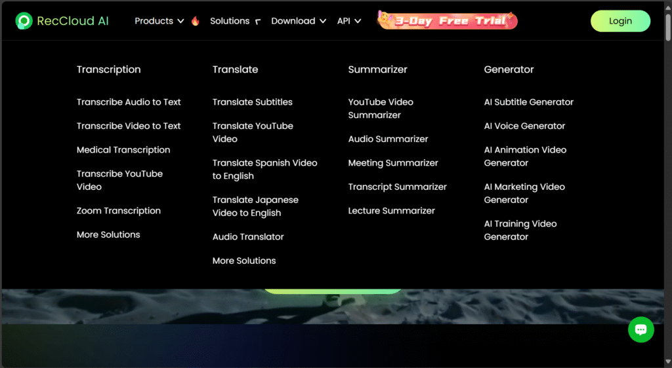Open the API dropdown menu
This screenshot has width=672, height=368.
coord(349,21)
